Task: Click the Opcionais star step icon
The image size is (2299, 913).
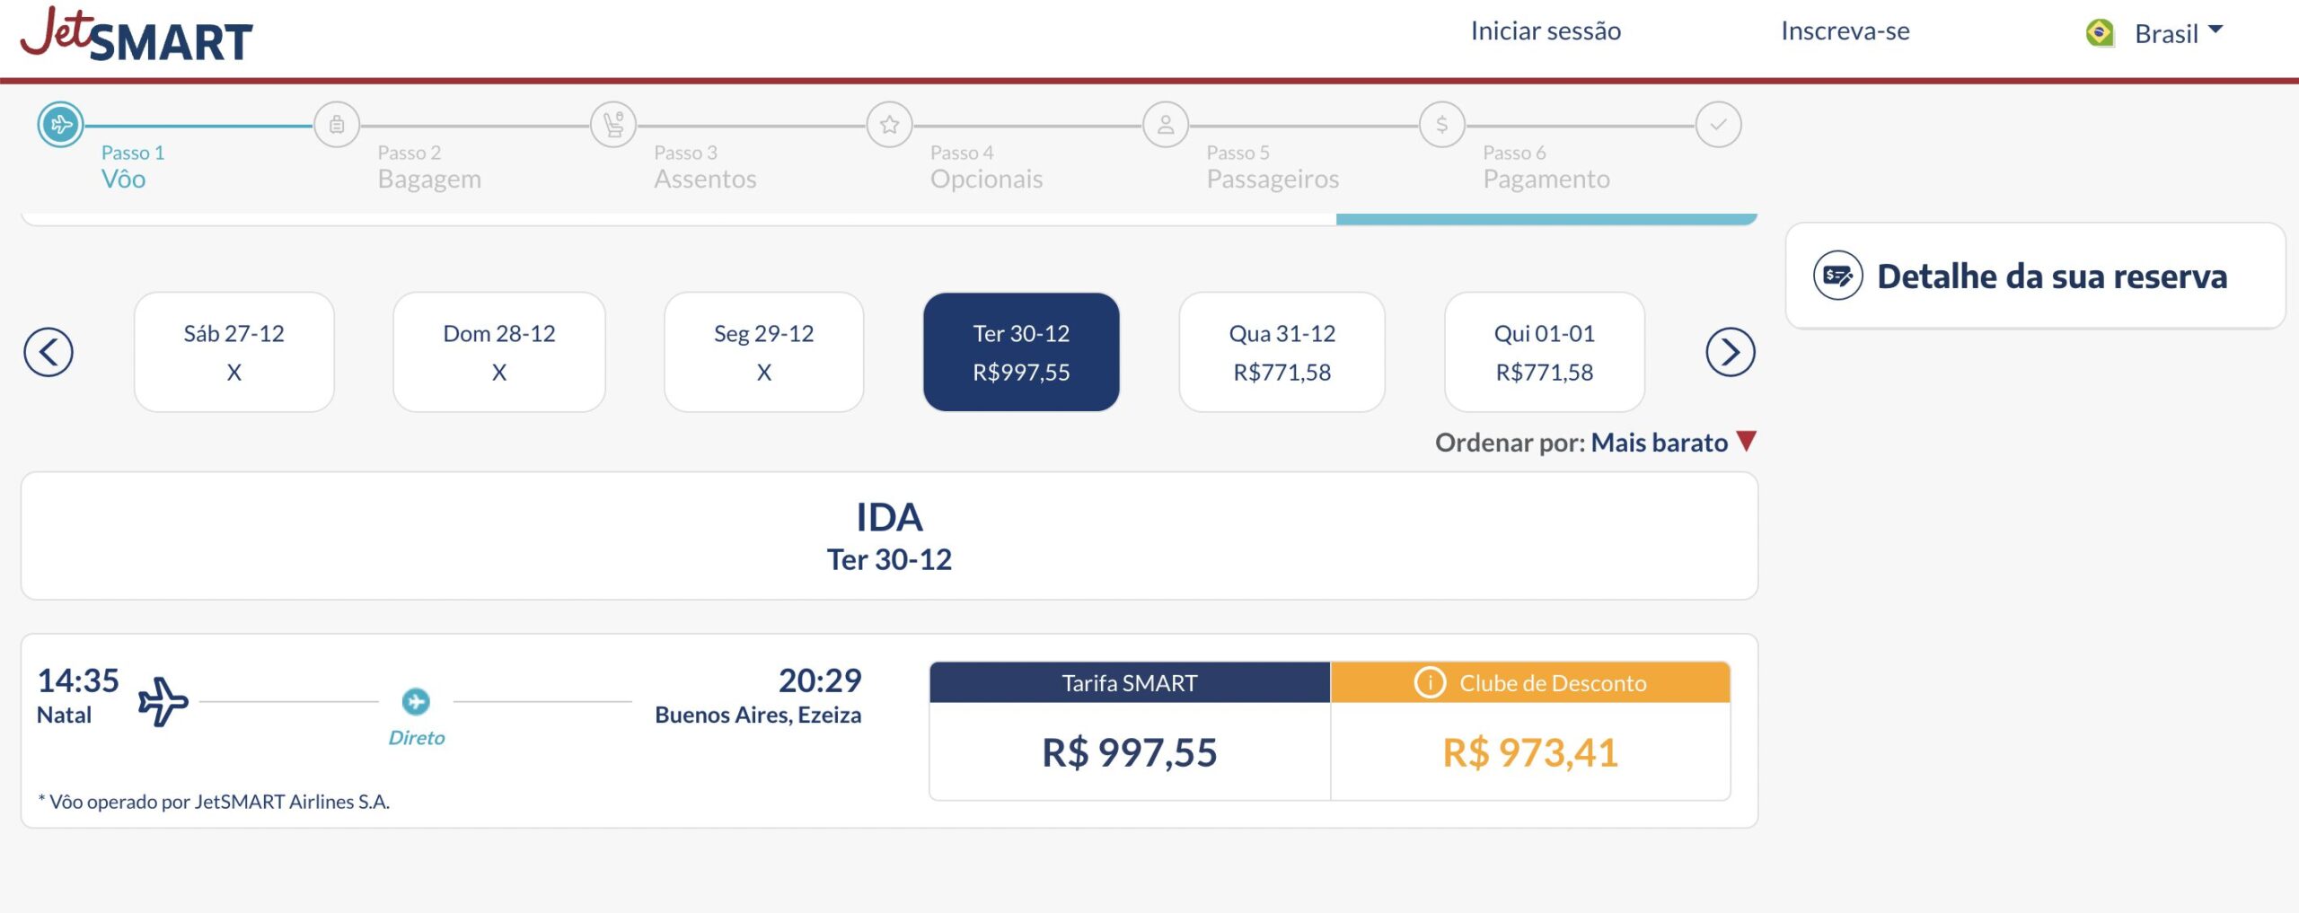Action: (x=889, y=125)
